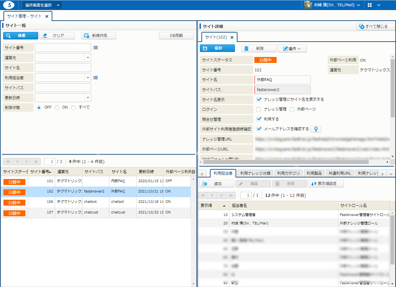
Task: Click the サイト名 search input field
Action: click(63, 68)
